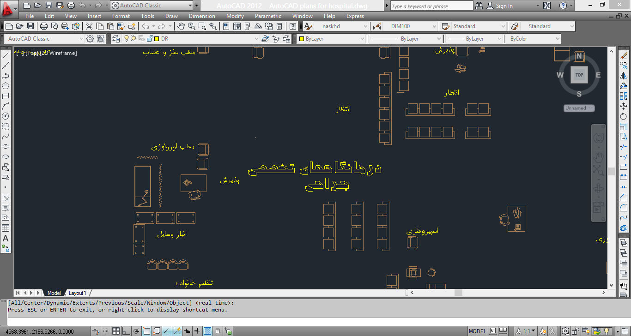
Task: Select the Polygon draw tool
Action: tap(6, 86)
